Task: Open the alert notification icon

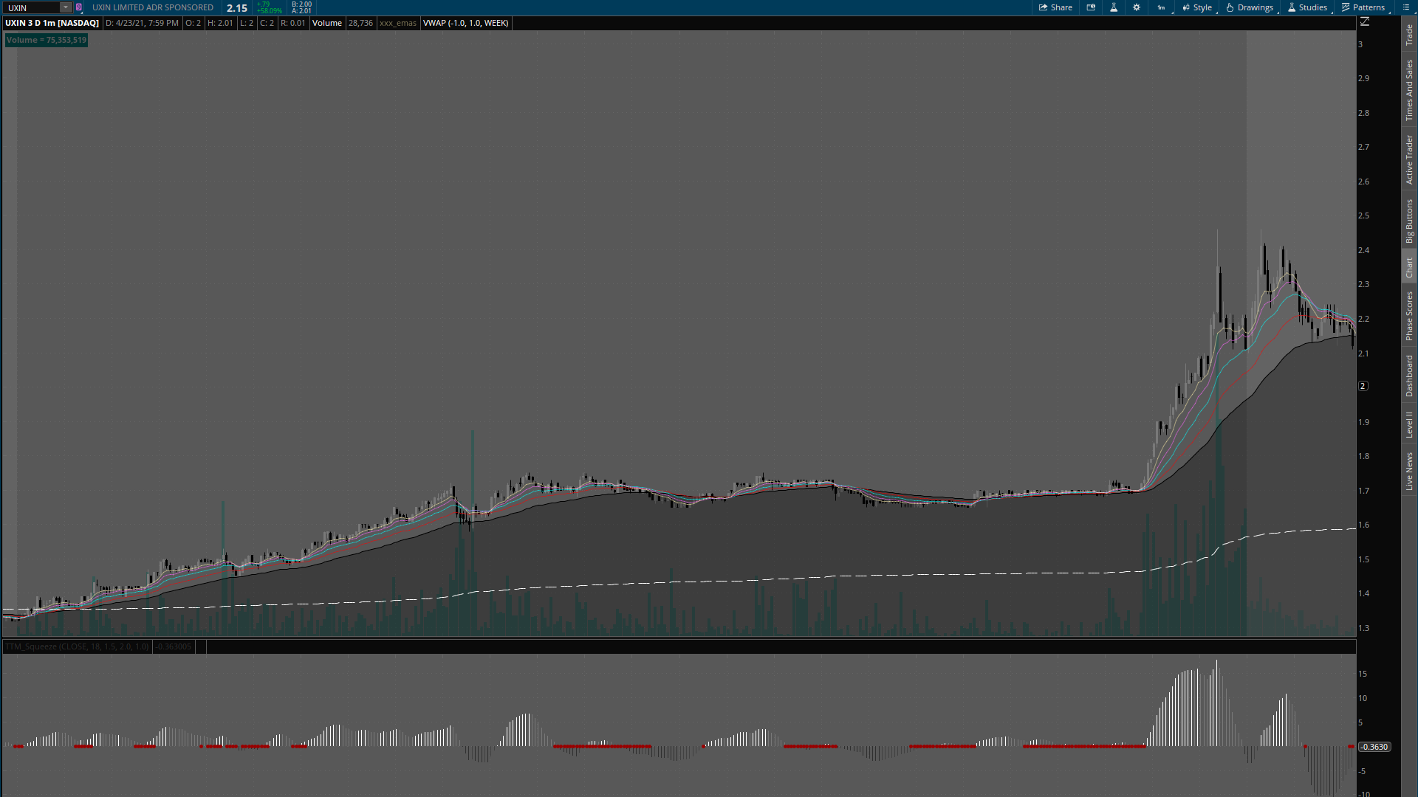Action: (x=1091, y=7)
